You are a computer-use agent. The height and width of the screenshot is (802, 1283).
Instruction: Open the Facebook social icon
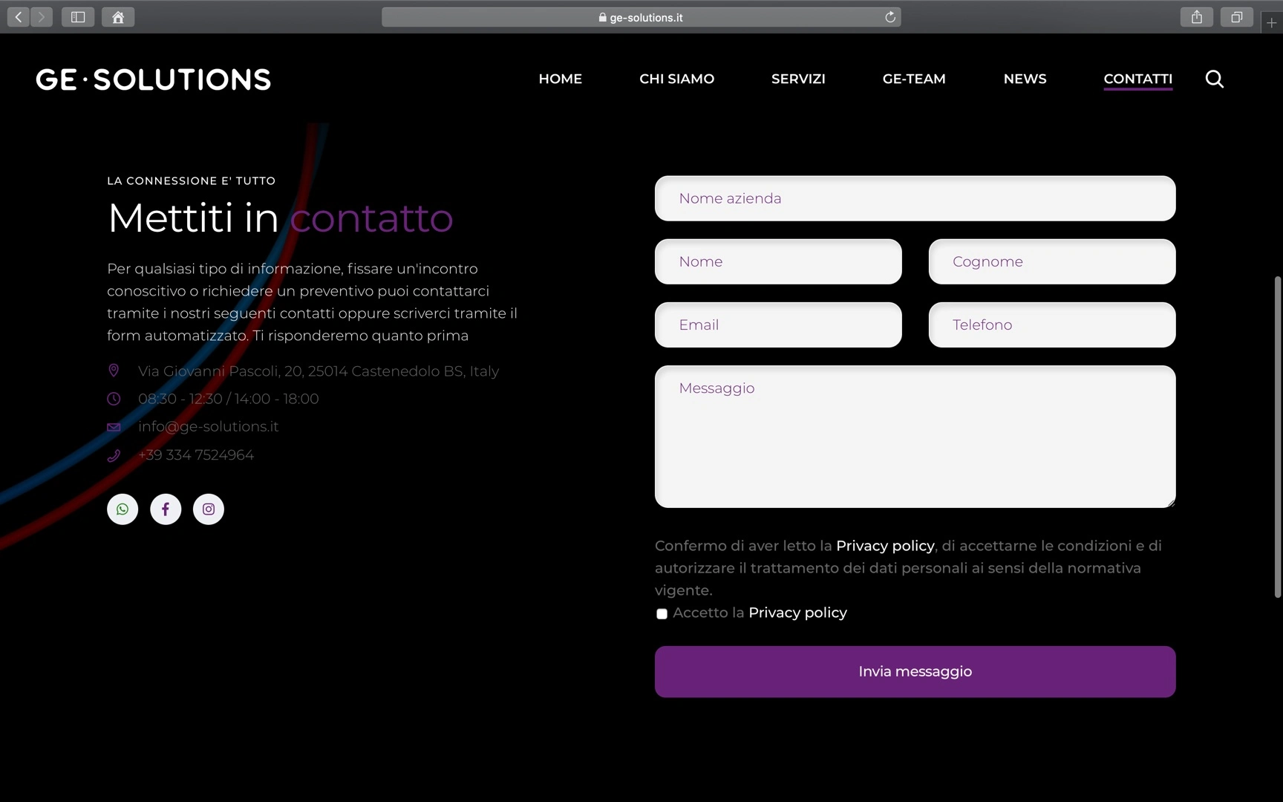(x=166, y=509)
